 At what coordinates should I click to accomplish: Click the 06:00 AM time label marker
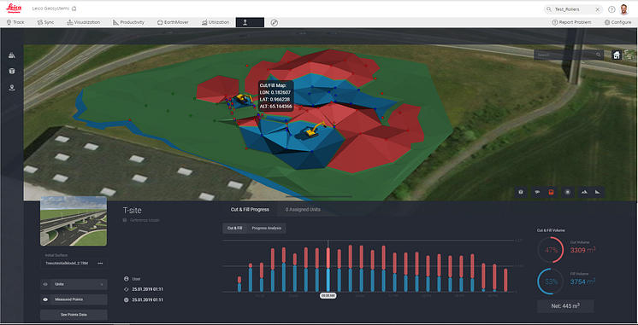(328, 296)
